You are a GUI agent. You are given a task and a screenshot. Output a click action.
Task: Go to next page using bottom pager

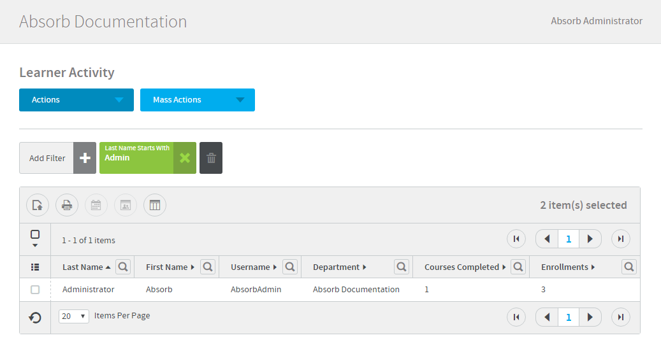point(590,317)
